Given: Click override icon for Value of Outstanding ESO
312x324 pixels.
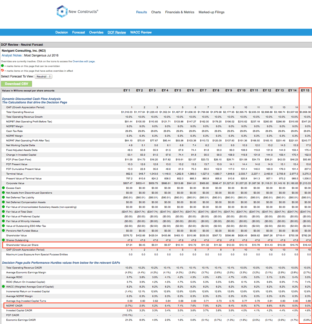Looking at the screenshot, I should (x=3, y=226).
